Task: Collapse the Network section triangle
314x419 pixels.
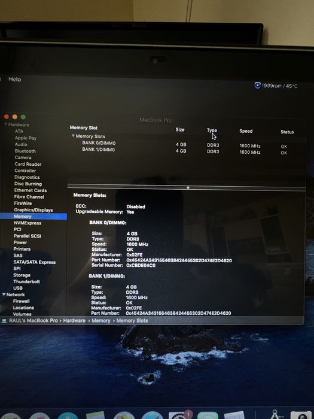Action: pyautogui.click(x=4, y=294)
